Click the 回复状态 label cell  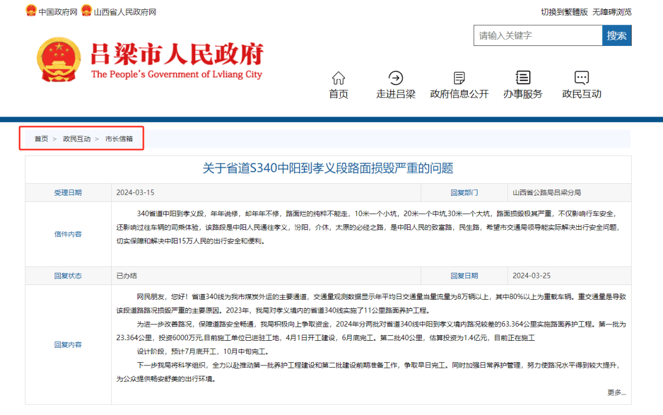coord(68,276)
